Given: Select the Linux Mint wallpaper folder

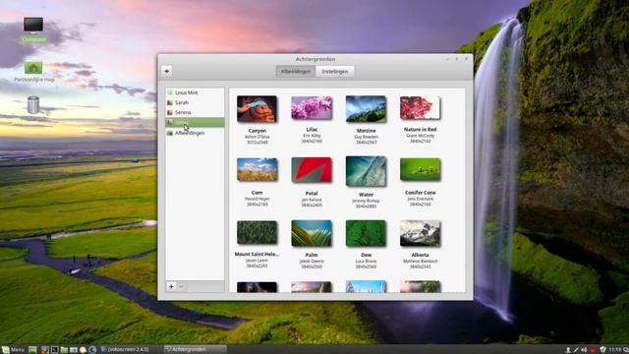Looking at the screenshot, I should pos(195,92).
